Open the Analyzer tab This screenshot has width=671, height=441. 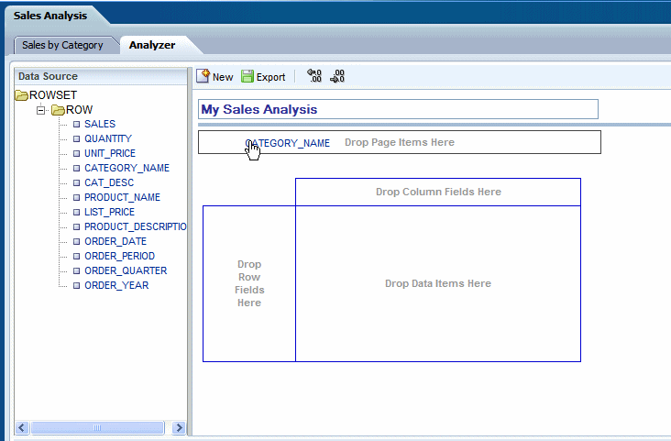[x=152, y=45]
